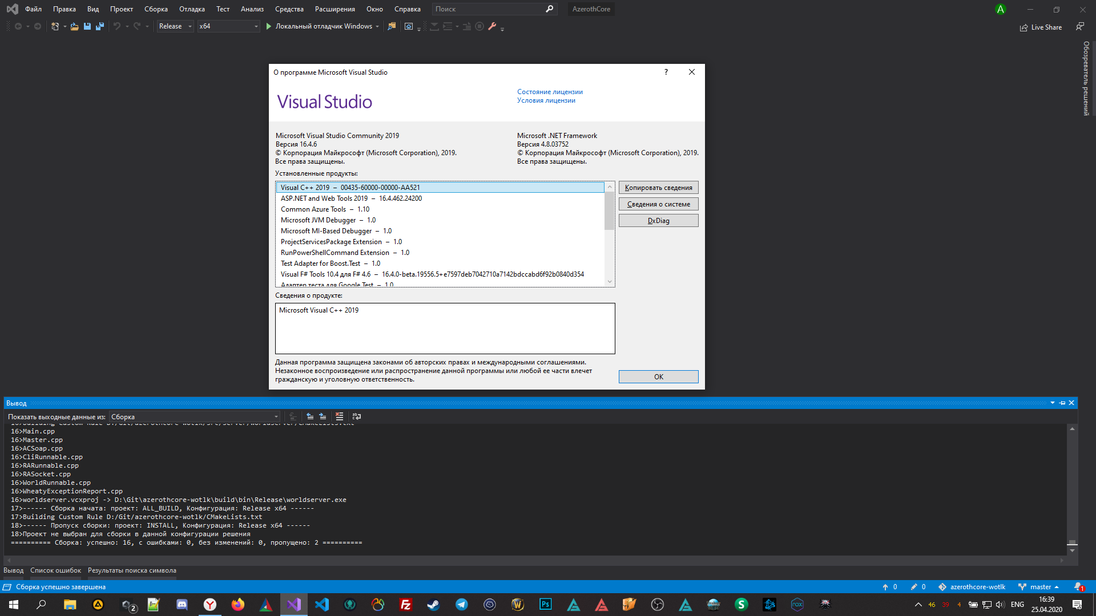Open Discord from the taskbar
This screenshot has height=616, width=1096.
[x=182, y=605]
